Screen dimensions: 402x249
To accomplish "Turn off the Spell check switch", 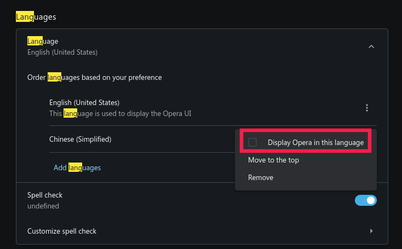I will pyautogui.click(x=366, y=200).
